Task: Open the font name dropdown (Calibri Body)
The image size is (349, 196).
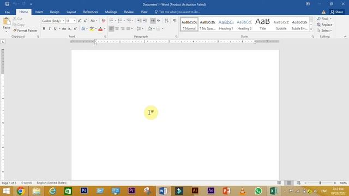Action: pos(63,21)
